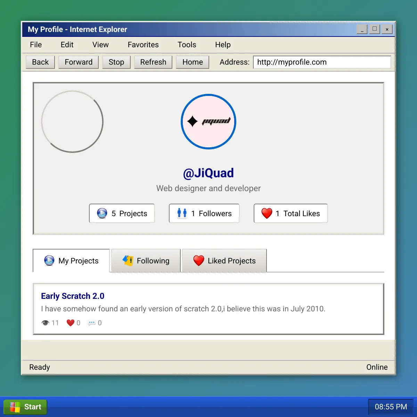
Task: Switch to the Liked Projects tab
Action: (x=224, y=261)
